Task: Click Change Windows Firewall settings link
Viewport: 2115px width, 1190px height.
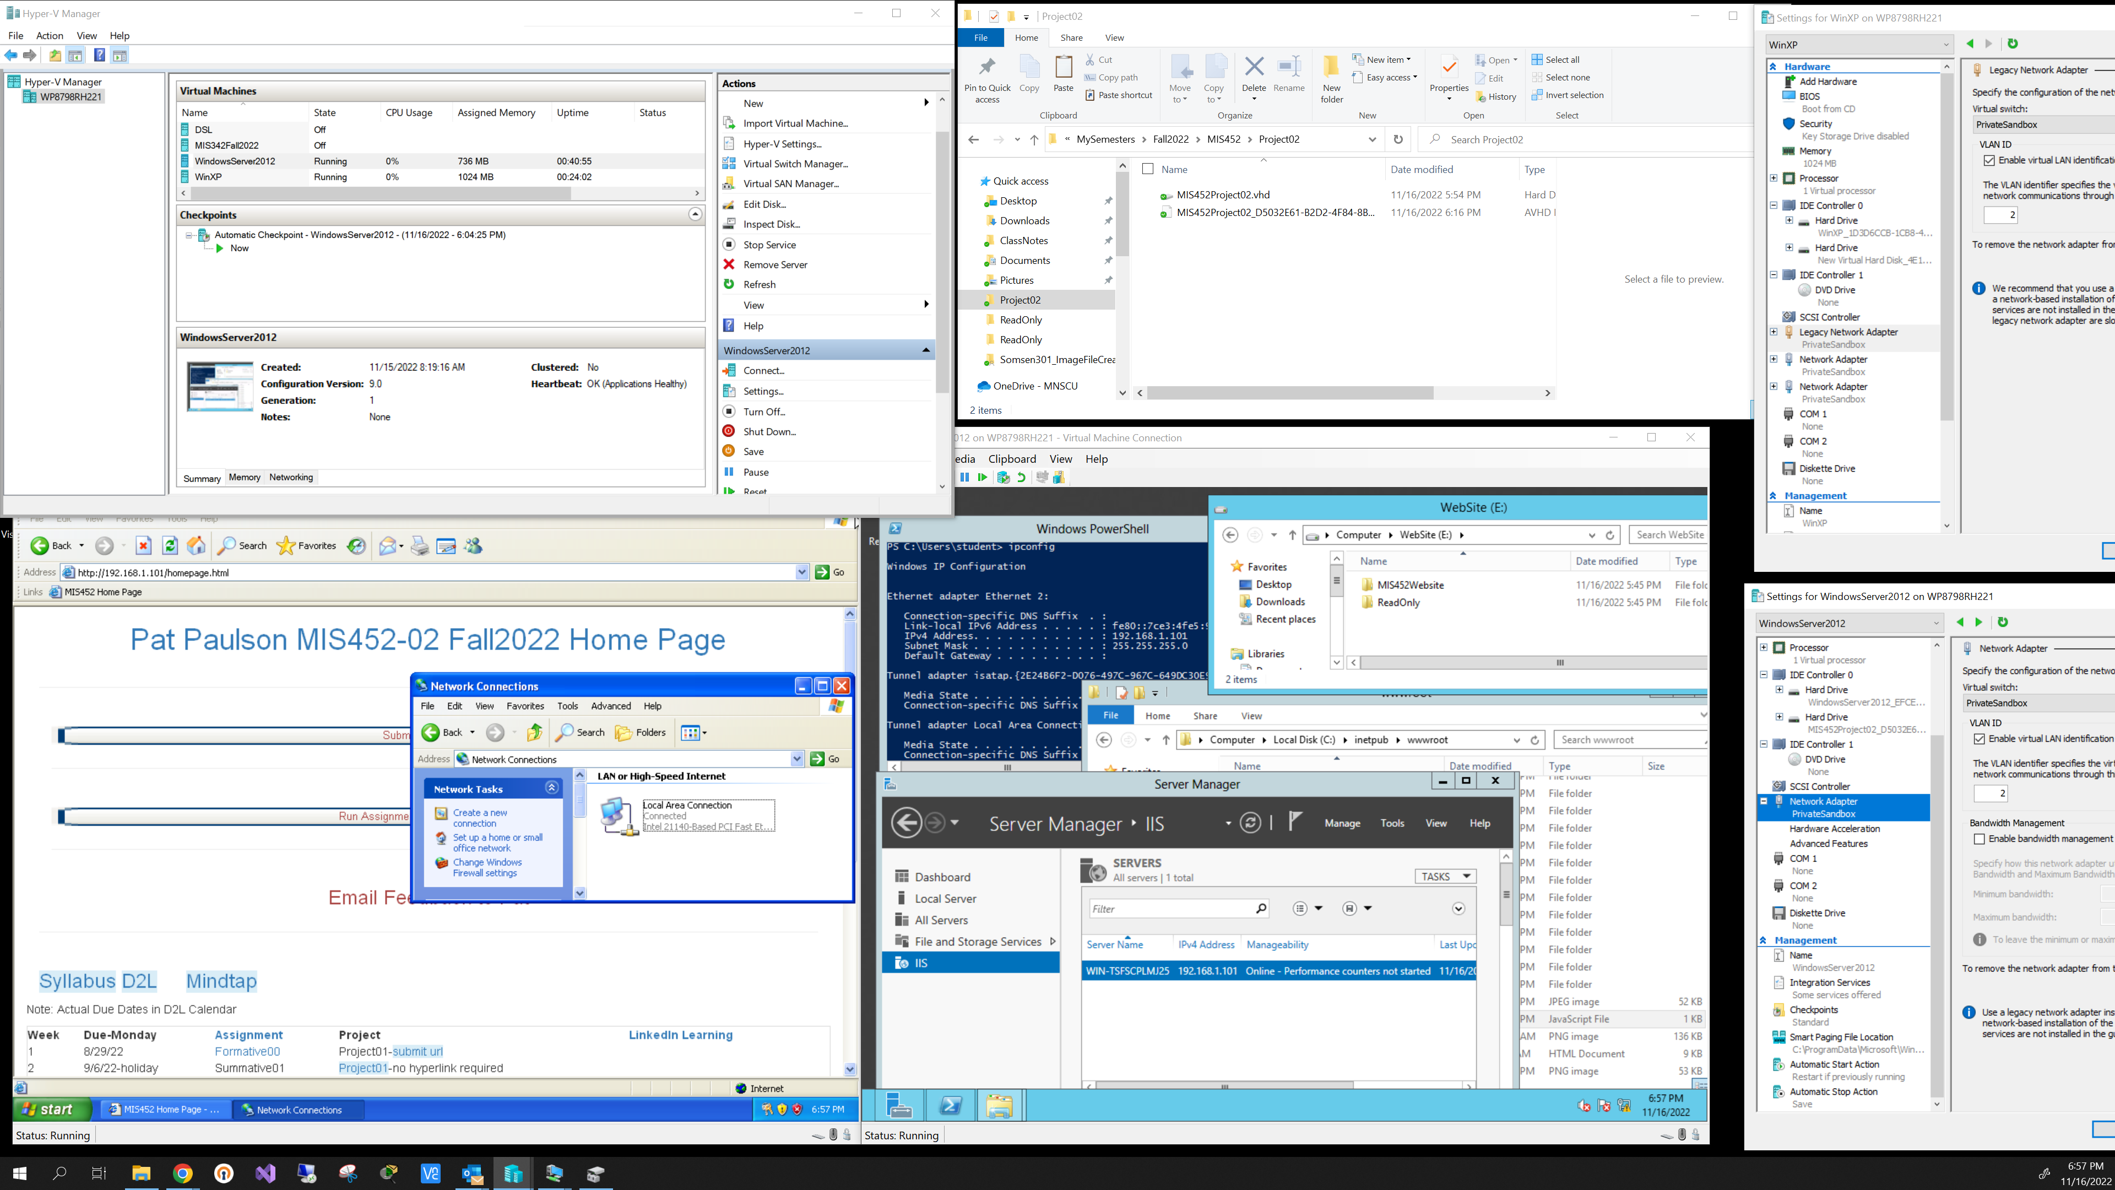Action: [x=487, y=868]
